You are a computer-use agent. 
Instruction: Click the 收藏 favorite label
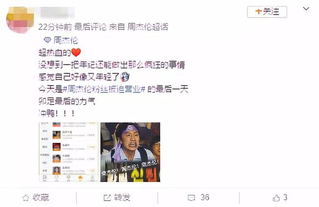coord(41,197)
